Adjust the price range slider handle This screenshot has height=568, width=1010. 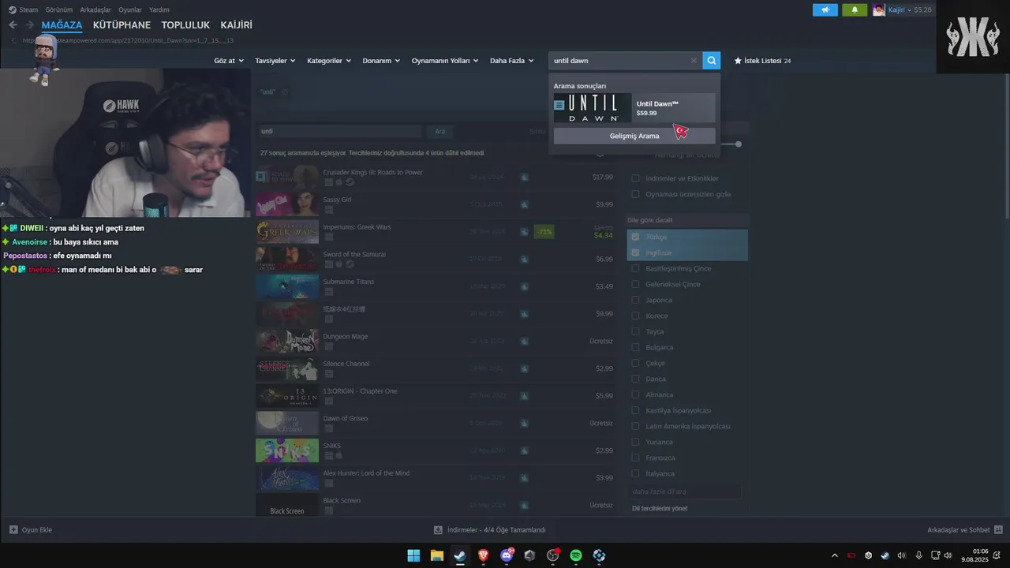click(739, 144)
